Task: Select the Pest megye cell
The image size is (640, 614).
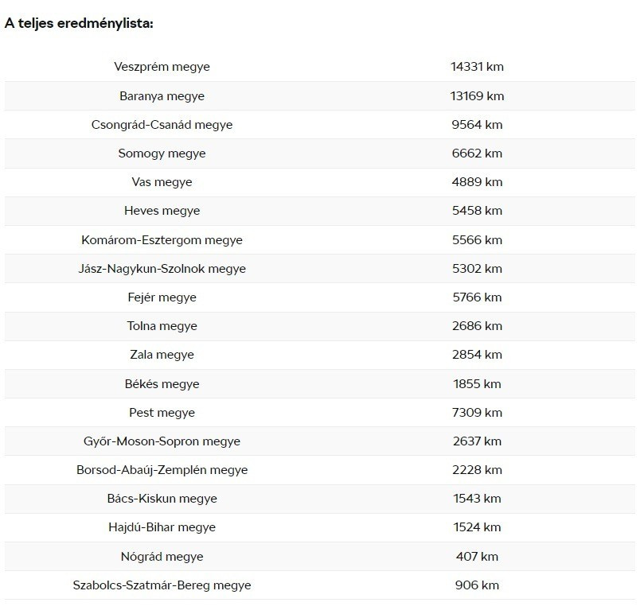Action: click(x=162, y=413)
